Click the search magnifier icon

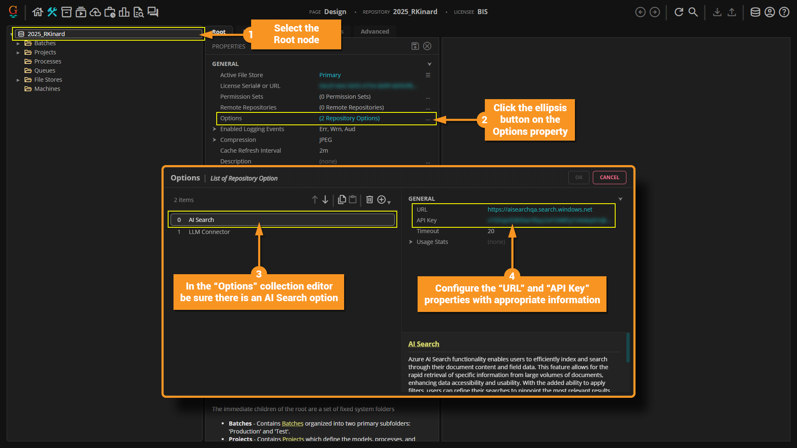pos(693,12)
